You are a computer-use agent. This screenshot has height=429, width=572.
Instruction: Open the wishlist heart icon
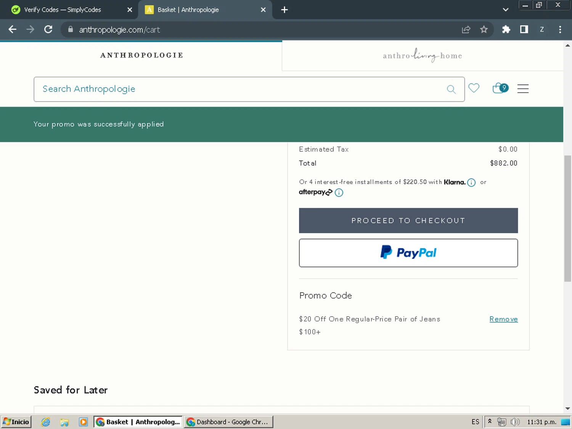point(474,88)
